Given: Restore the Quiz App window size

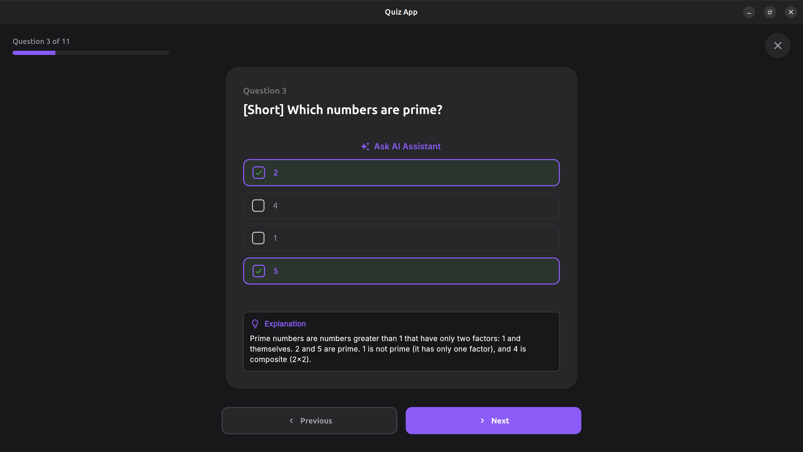Looking at the screenshot, I should [x=770, y=12].
